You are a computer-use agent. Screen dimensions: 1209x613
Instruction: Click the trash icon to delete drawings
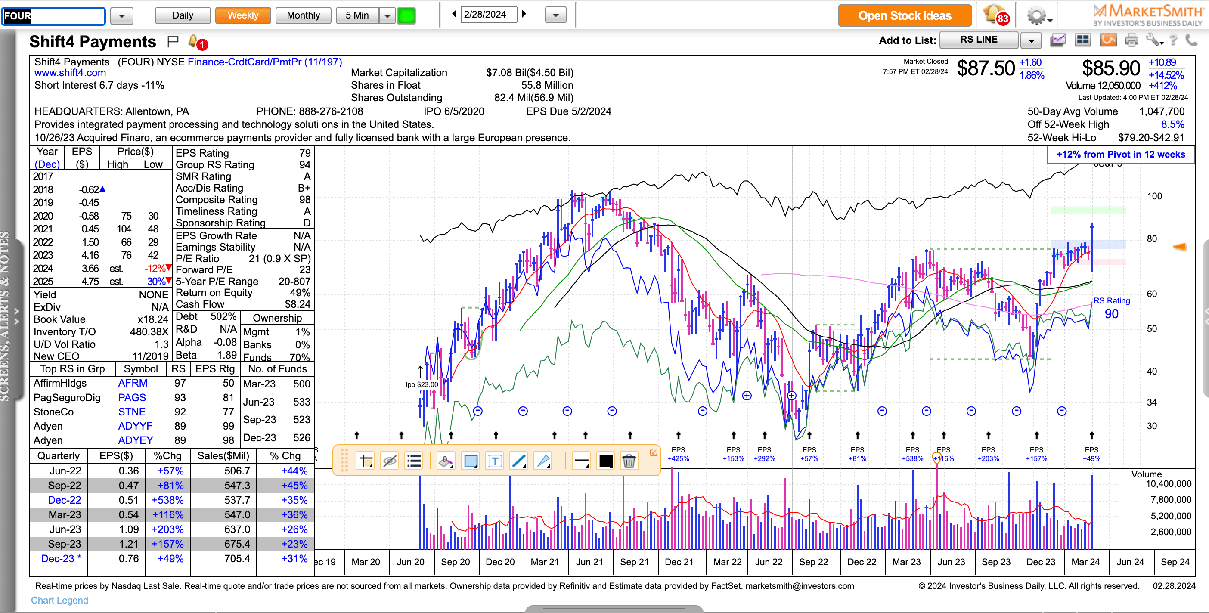click(x=629, y=461)
